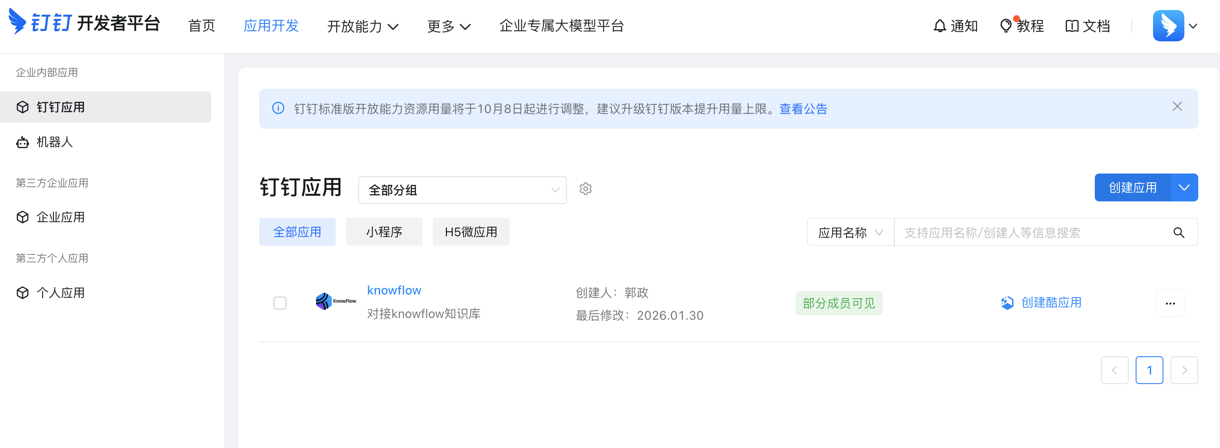Open the 应用名称 search type dropdown
1220x448 pixels.
point(850,233)
